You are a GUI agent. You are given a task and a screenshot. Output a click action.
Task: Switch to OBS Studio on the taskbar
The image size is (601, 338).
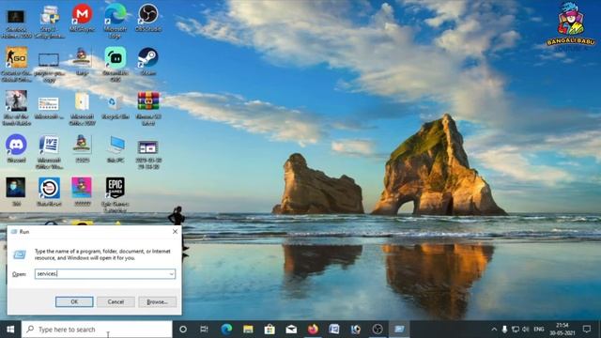pyautogui.click(x=378, y=330)
